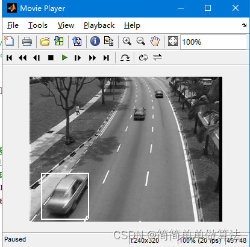
Task: Fast forward the video
Action: 92,58
